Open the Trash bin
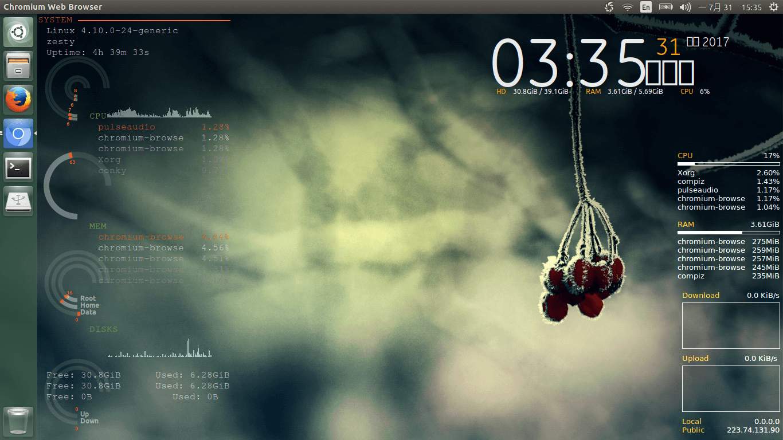This screenshot has width=783, height=440. (x=18, y=422)
